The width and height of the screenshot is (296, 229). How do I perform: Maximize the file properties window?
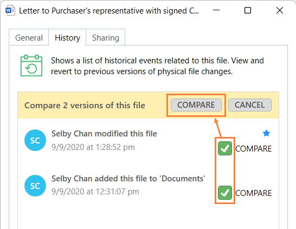pyautogui.click(x=248, y=10)
